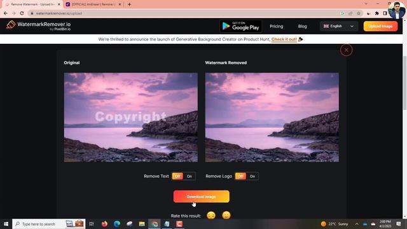
Task: Click the Upload Image button
Action: coord(380,26)
